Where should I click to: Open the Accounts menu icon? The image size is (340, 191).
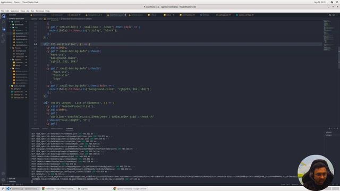pyautogui.click(x=3, y=173)
